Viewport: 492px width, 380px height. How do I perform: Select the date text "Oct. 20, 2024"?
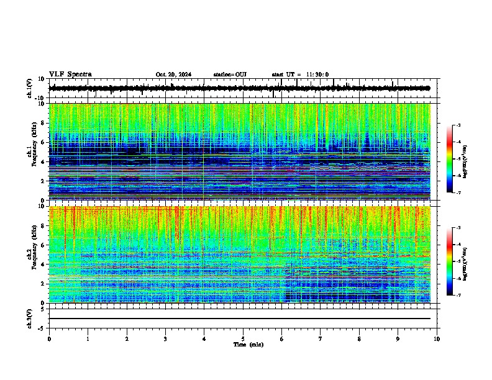pyautogui.click(x=173, y=75)
